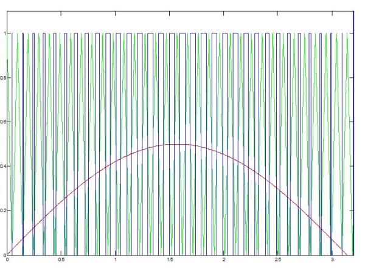
Task: Click the y-axis tick label 0.2
Action: tap(2, 210)
